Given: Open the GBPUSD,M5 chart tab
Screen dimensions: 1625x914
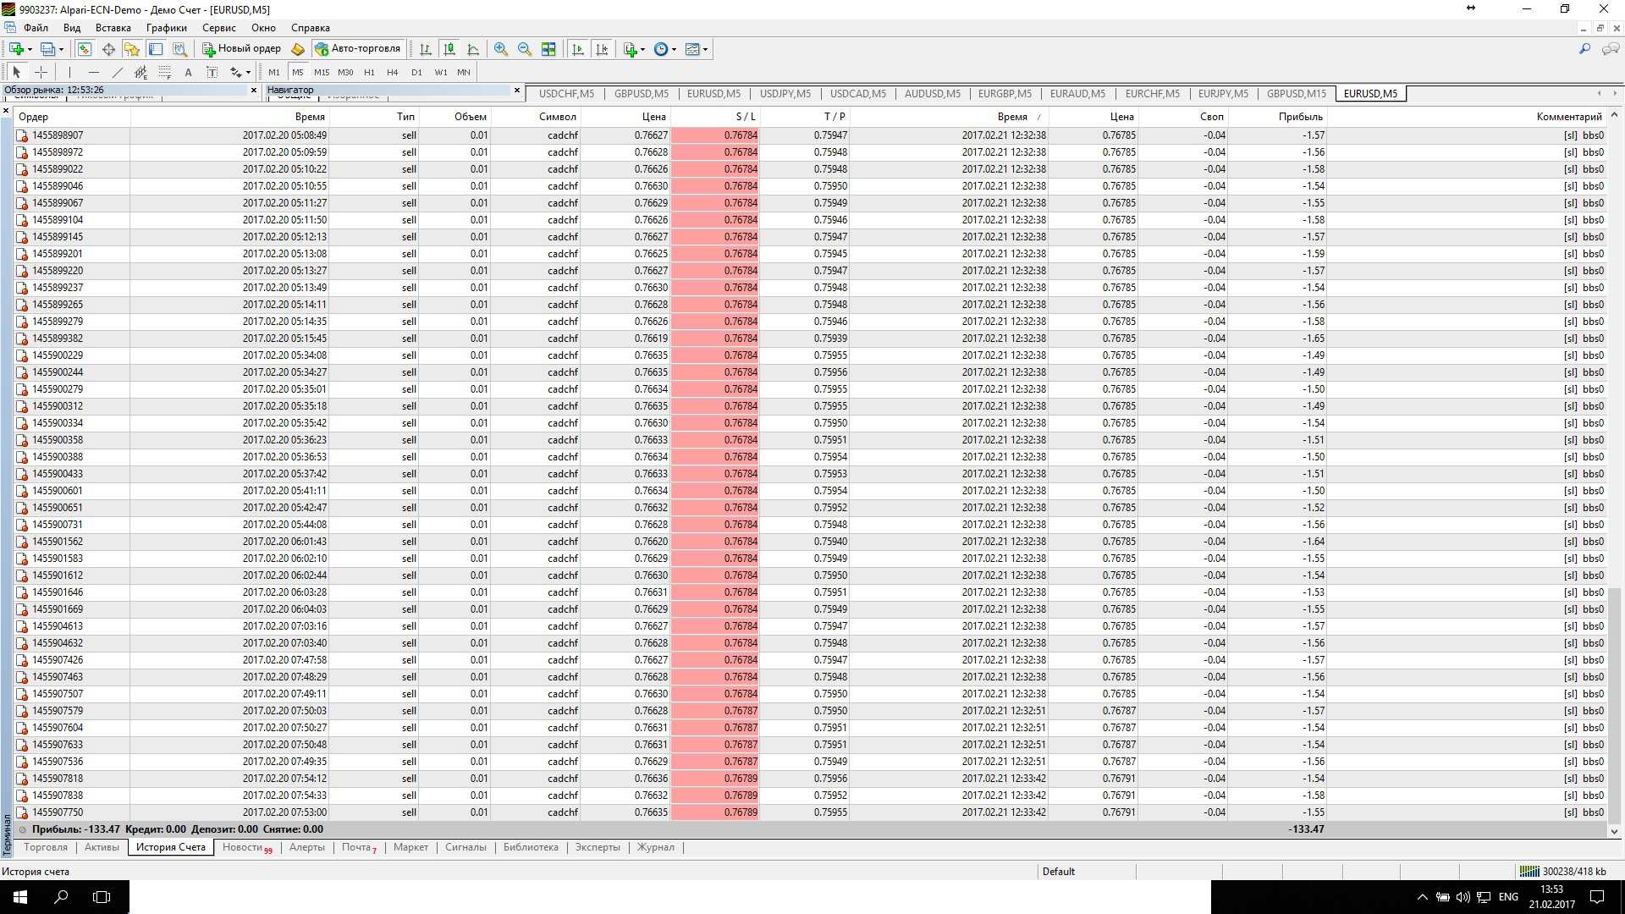Looking at the screenshot, I should (641, 94).
